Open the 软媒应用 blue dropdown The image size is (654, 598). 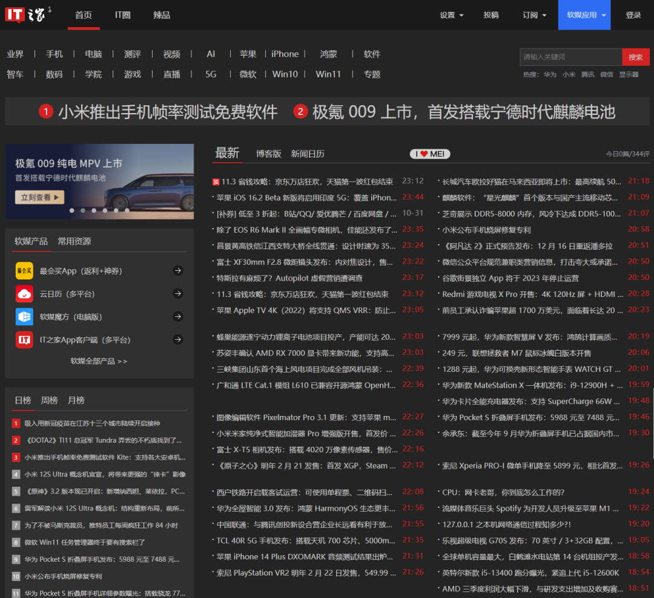coord(584,15)
